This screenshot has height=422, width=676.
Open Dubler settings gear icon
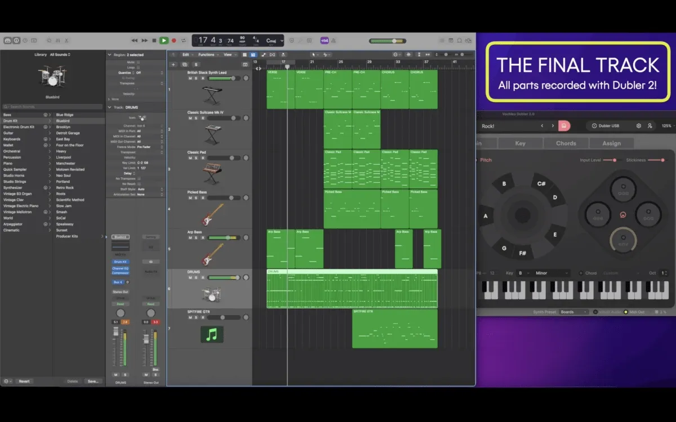(639, 125)
